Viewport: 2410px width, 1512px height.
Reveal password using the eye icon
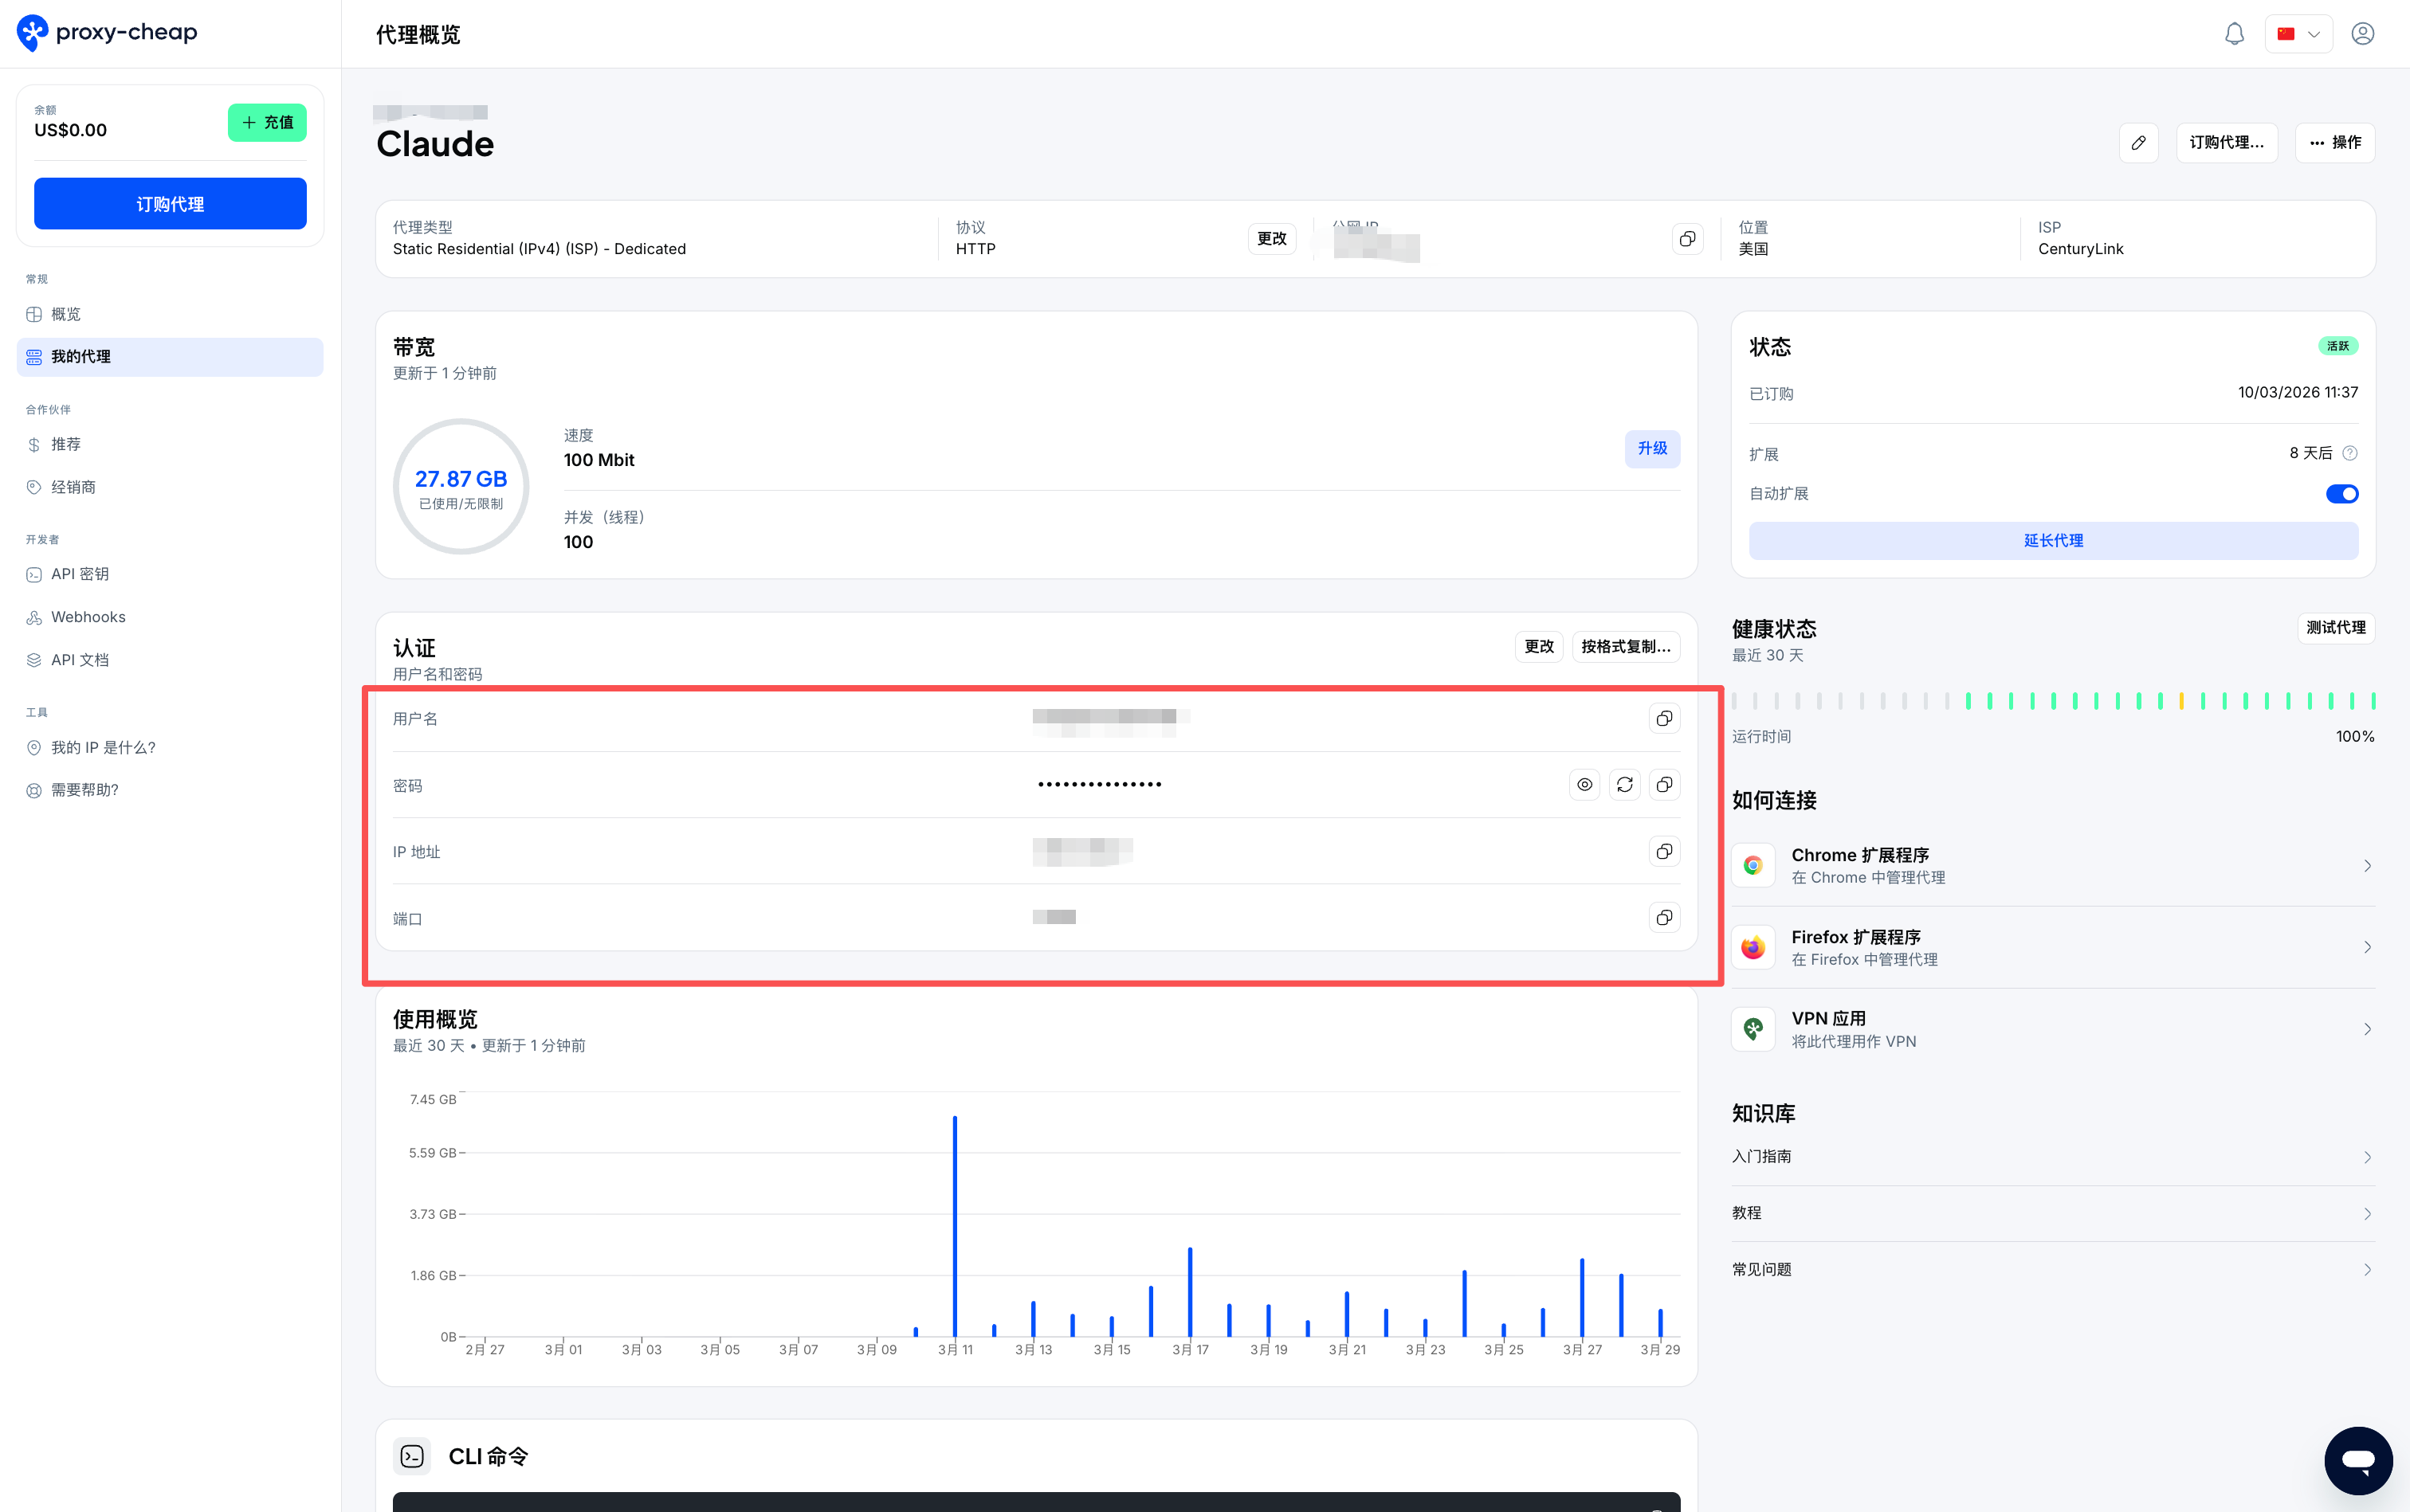pyautogui.click(x=1584, y=785)
